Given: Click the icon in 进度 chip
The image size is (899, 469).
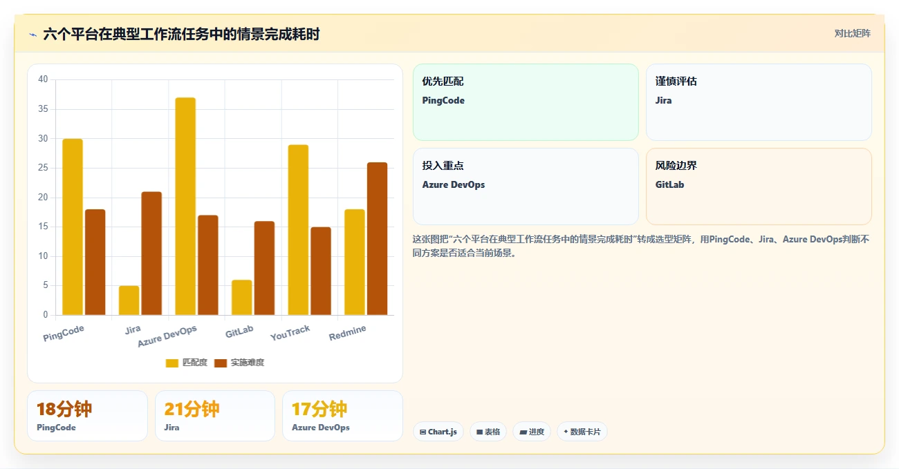Looking at the screenshot, I should point(523,432).
